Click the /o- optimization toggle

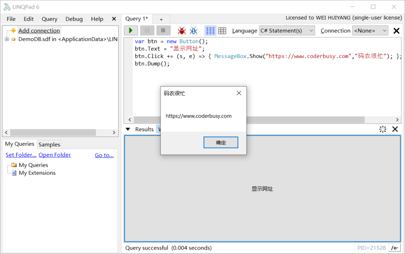(x=395, y=248)
